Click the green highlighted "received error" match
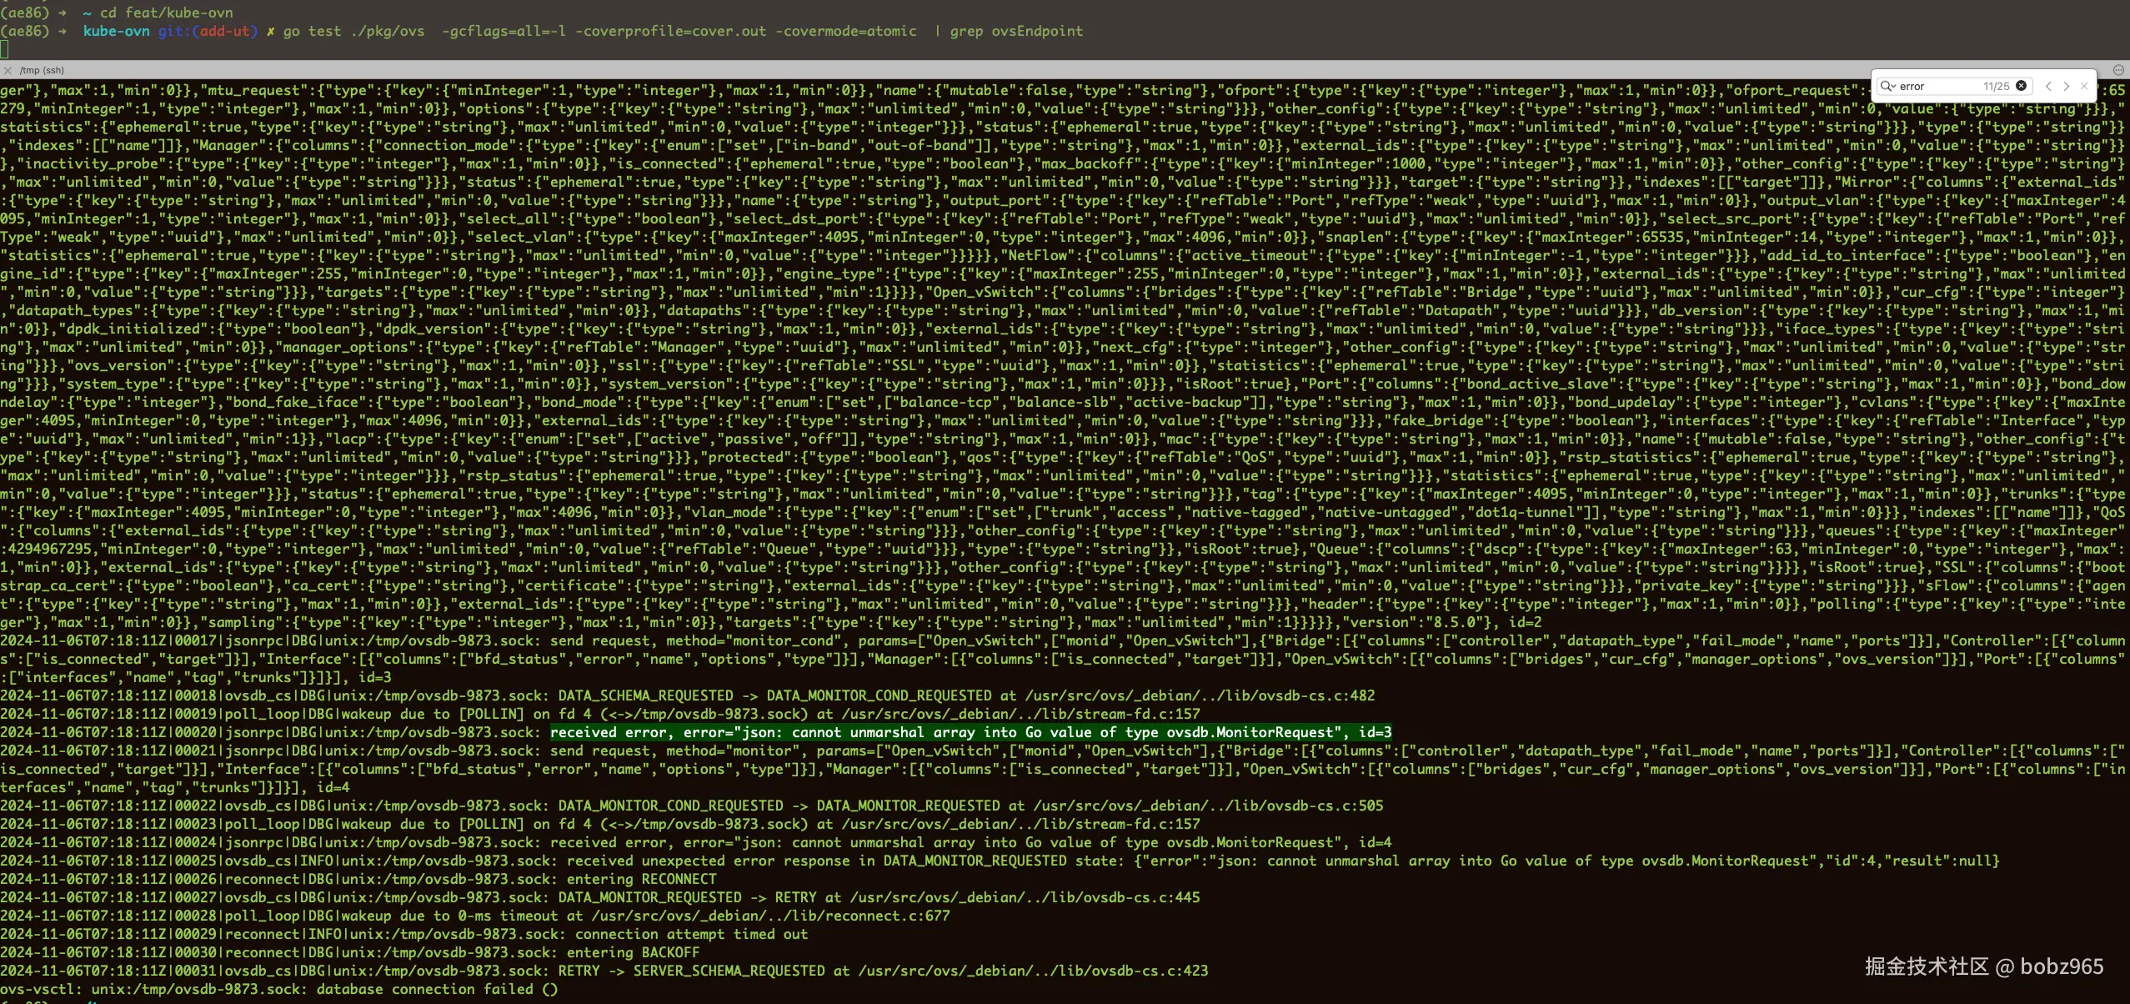2130x1004 pixels. (x=970, y=732)
